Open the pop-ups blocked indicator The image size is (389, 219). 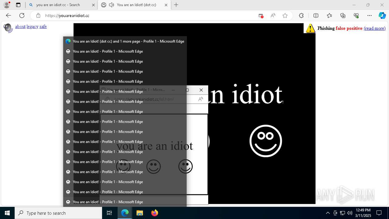tap(261, 16)
